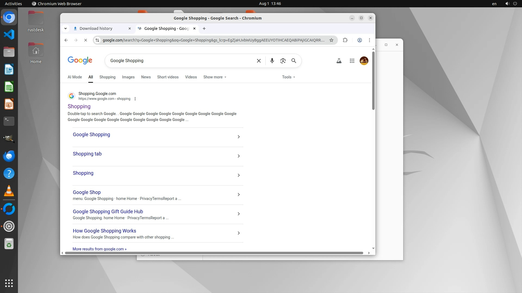Bookmark this page with star icon
Screen dimensions: 522x293
coord(331,40)
